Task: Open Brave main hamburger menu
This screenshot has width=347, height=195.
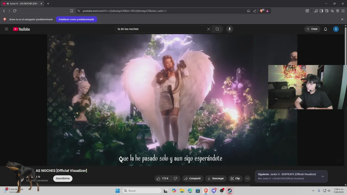Action: click(343, 11)
